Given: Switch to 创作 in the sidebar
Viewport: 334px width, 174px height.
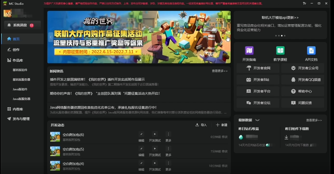Looking at the screenshot, I should click(x=16, y=50).
